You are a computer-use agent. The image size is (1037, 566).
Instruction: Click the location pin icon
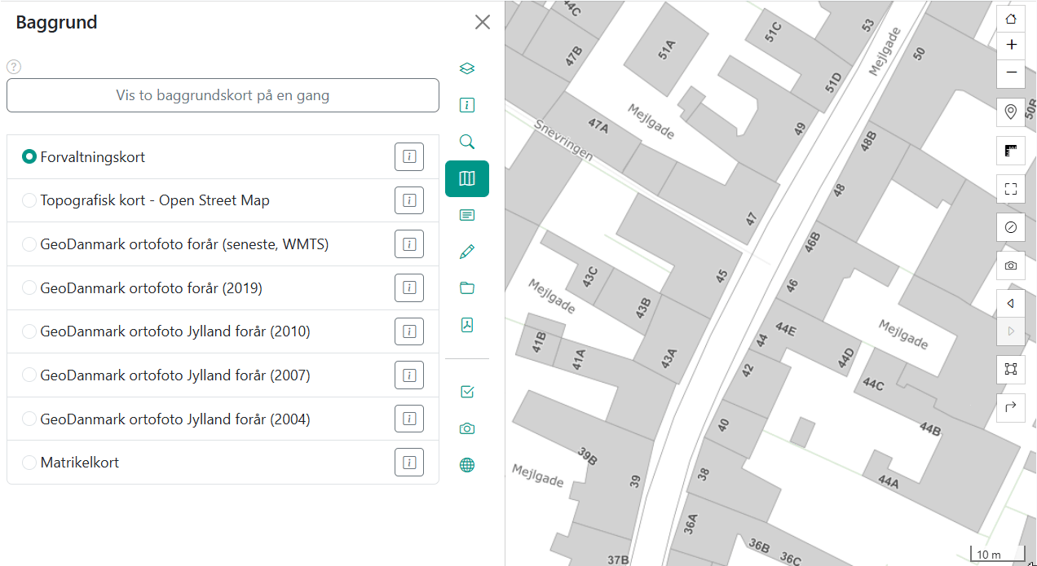click(1011, 112)
